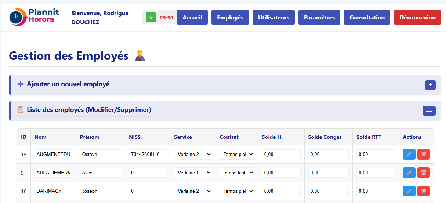Navigate to the Utilisateurs page
The width and height of the screenshot is (446, 203).
tap(273, 17)
